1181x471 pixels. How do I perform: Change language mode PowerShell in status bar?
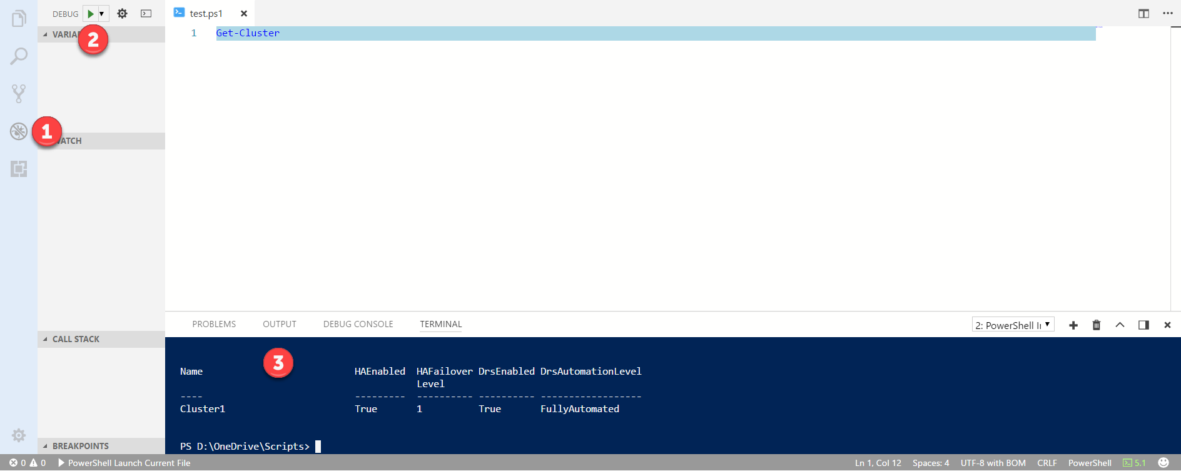(1090, 463)
